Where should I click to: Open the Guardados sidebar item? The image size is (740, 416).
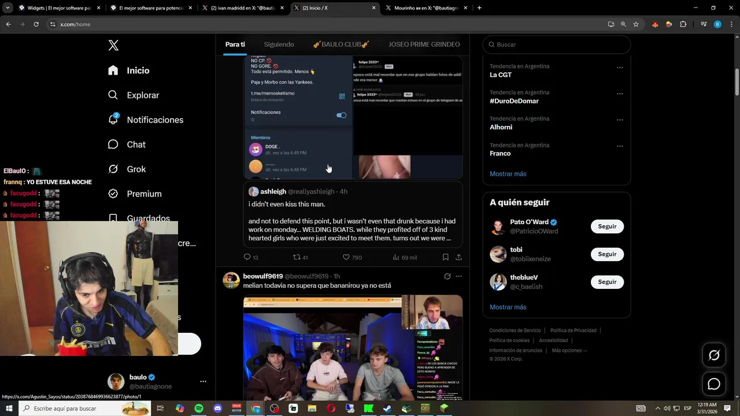point(139,218)
